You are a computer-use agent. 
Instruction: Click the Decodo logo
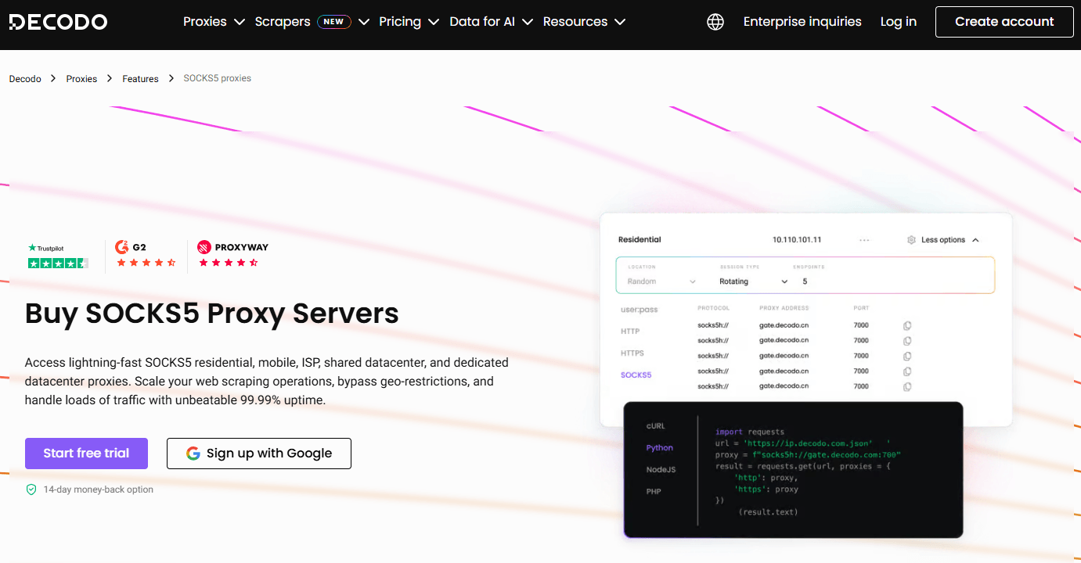[x=58, y=22]
